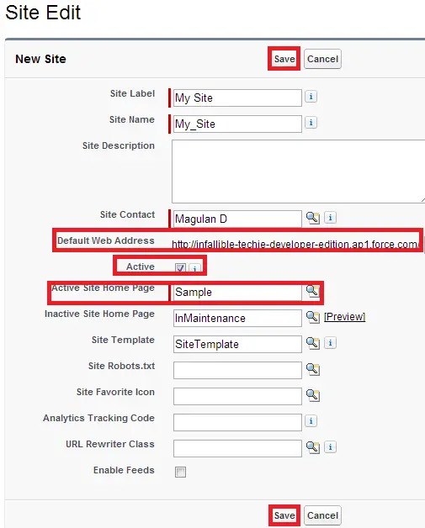Open the Preview link for inactive page
This screenshot has height=528, width=425.
click(344, 317)
